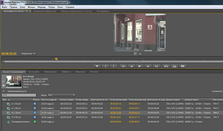Click the blue label swatch of A 1 08.avi
The image size is (223, 131).
[x=35, y=108]
